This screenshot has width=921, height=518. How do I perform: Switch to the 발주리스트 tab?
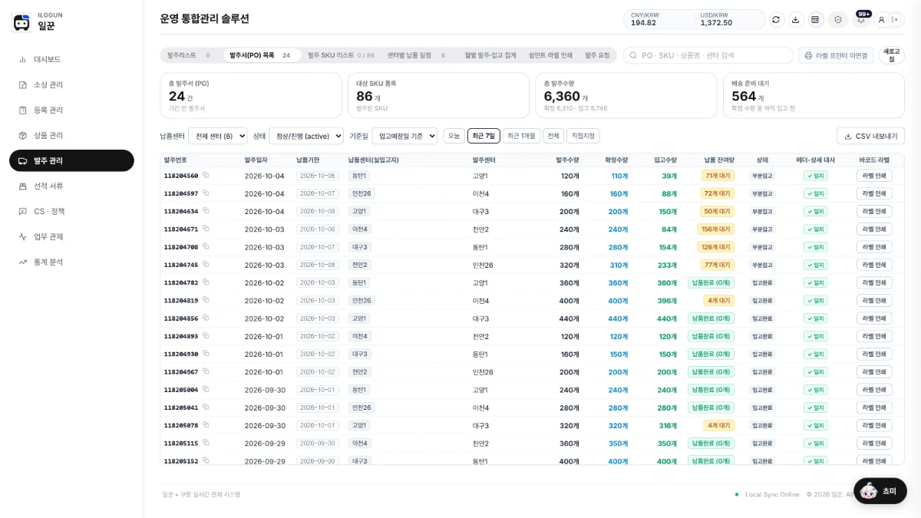[x=189, y=55]
